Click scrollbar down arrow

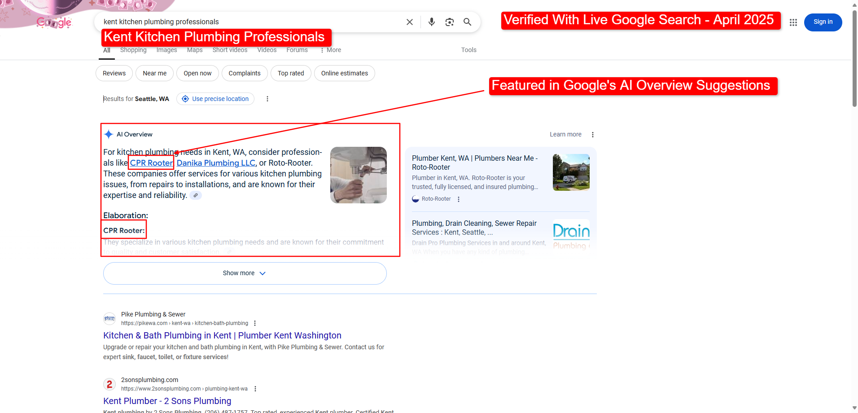click(854, 409)
